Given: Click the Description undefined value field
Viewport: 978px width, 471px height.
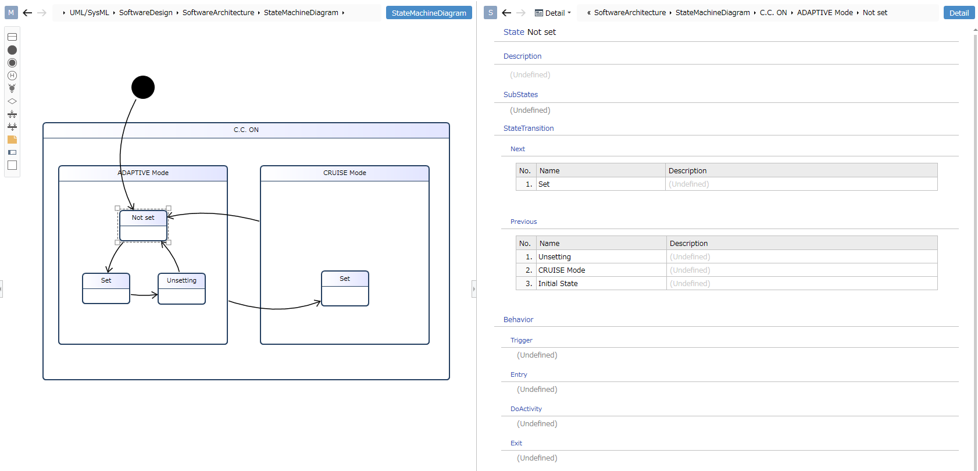Looking at the screenshot, I should [x=530, y=75].
